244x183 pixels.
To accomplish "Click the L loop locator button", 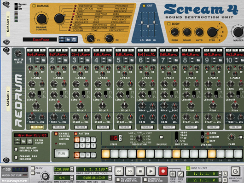I will [x=225, y=174].
